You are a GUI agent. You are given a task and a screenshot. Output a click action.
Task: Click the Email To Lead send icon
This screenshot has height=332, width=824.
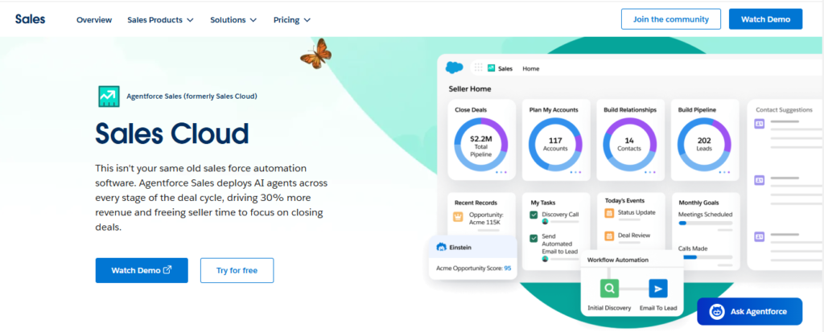[658, 289]
